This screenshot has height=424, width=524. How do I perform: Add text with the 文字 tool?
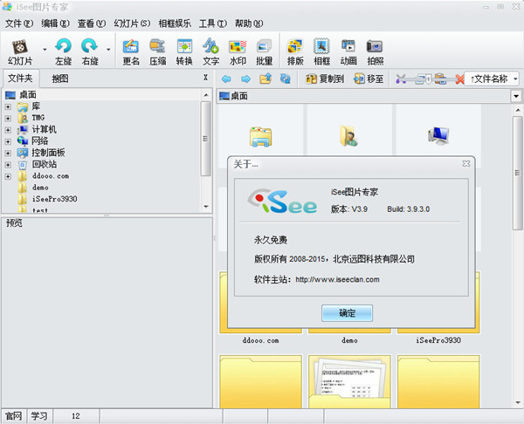click(x=210, y=51)
